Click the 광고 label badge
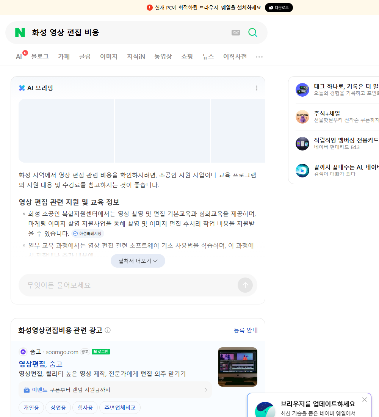 (85, 352)
